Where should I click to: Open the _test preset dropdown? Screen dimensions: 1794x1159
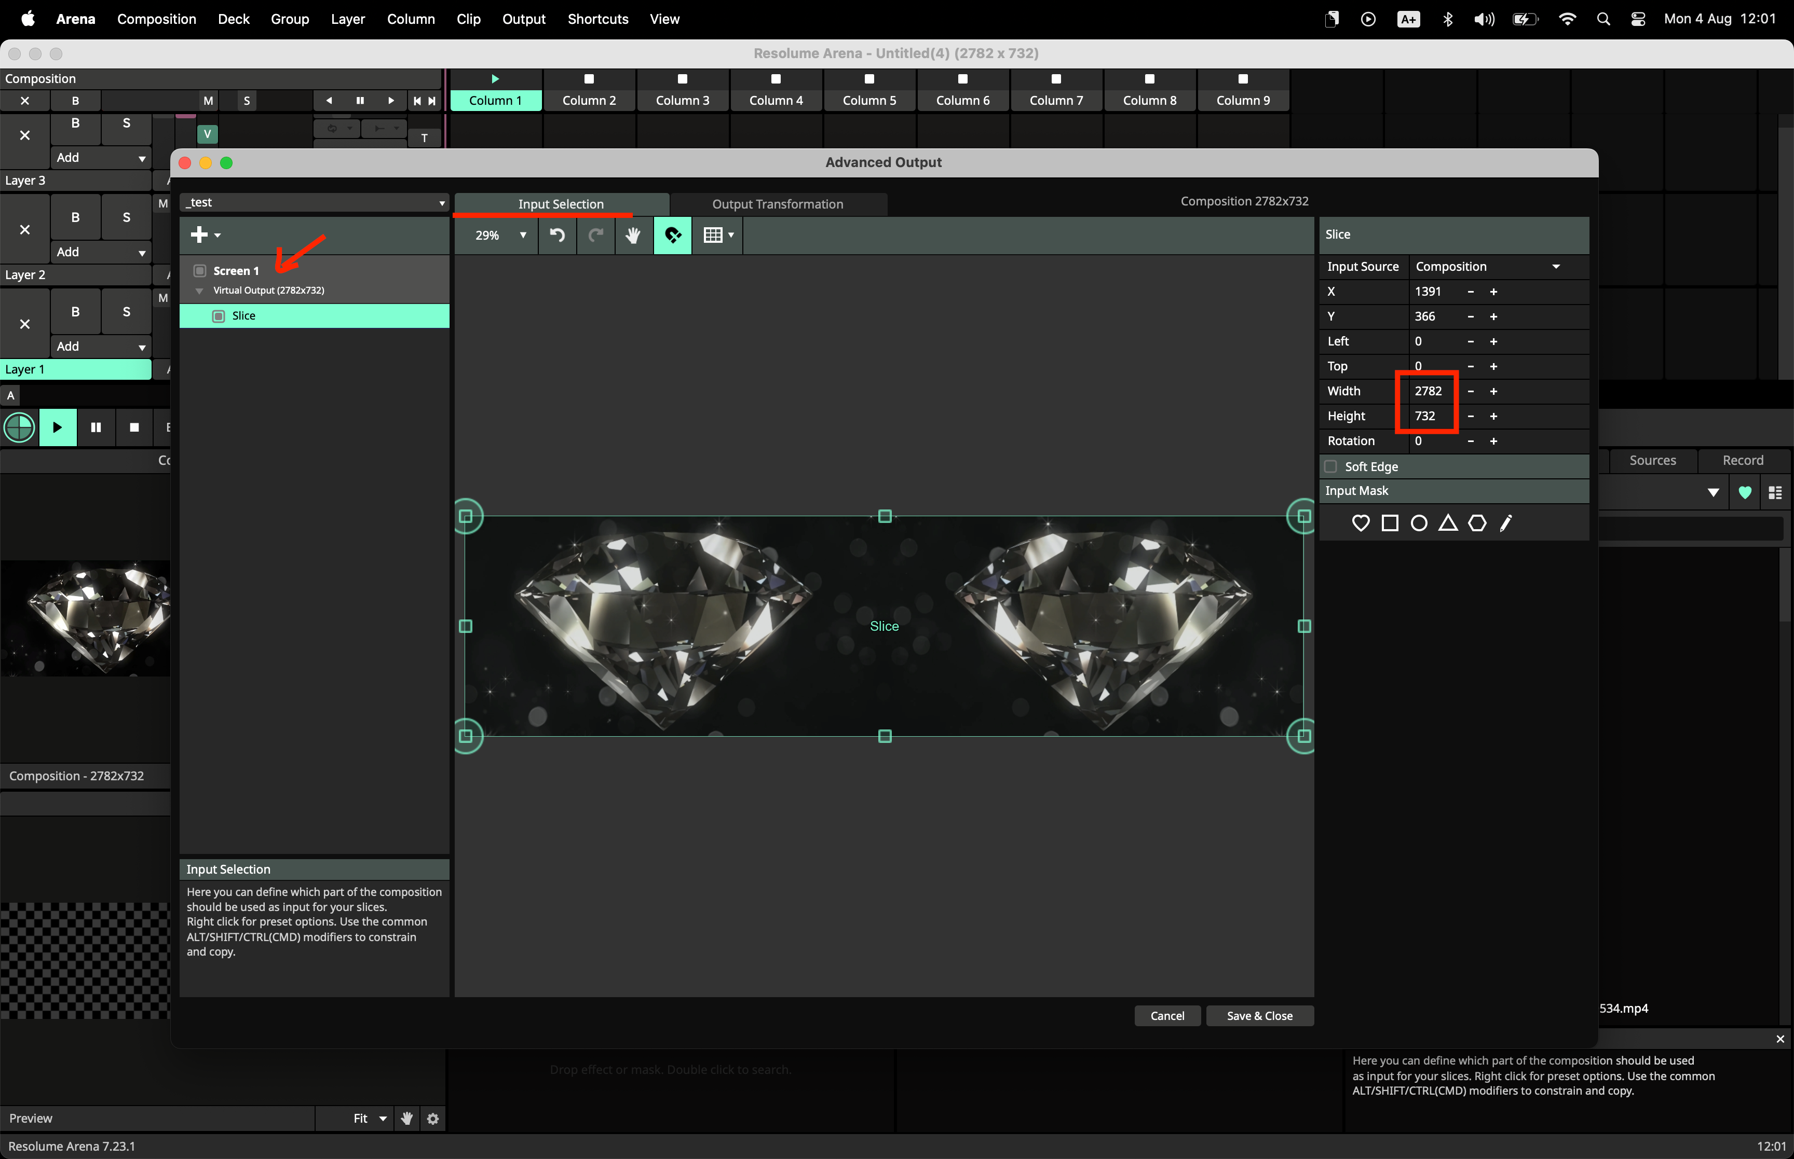point(314,202)
